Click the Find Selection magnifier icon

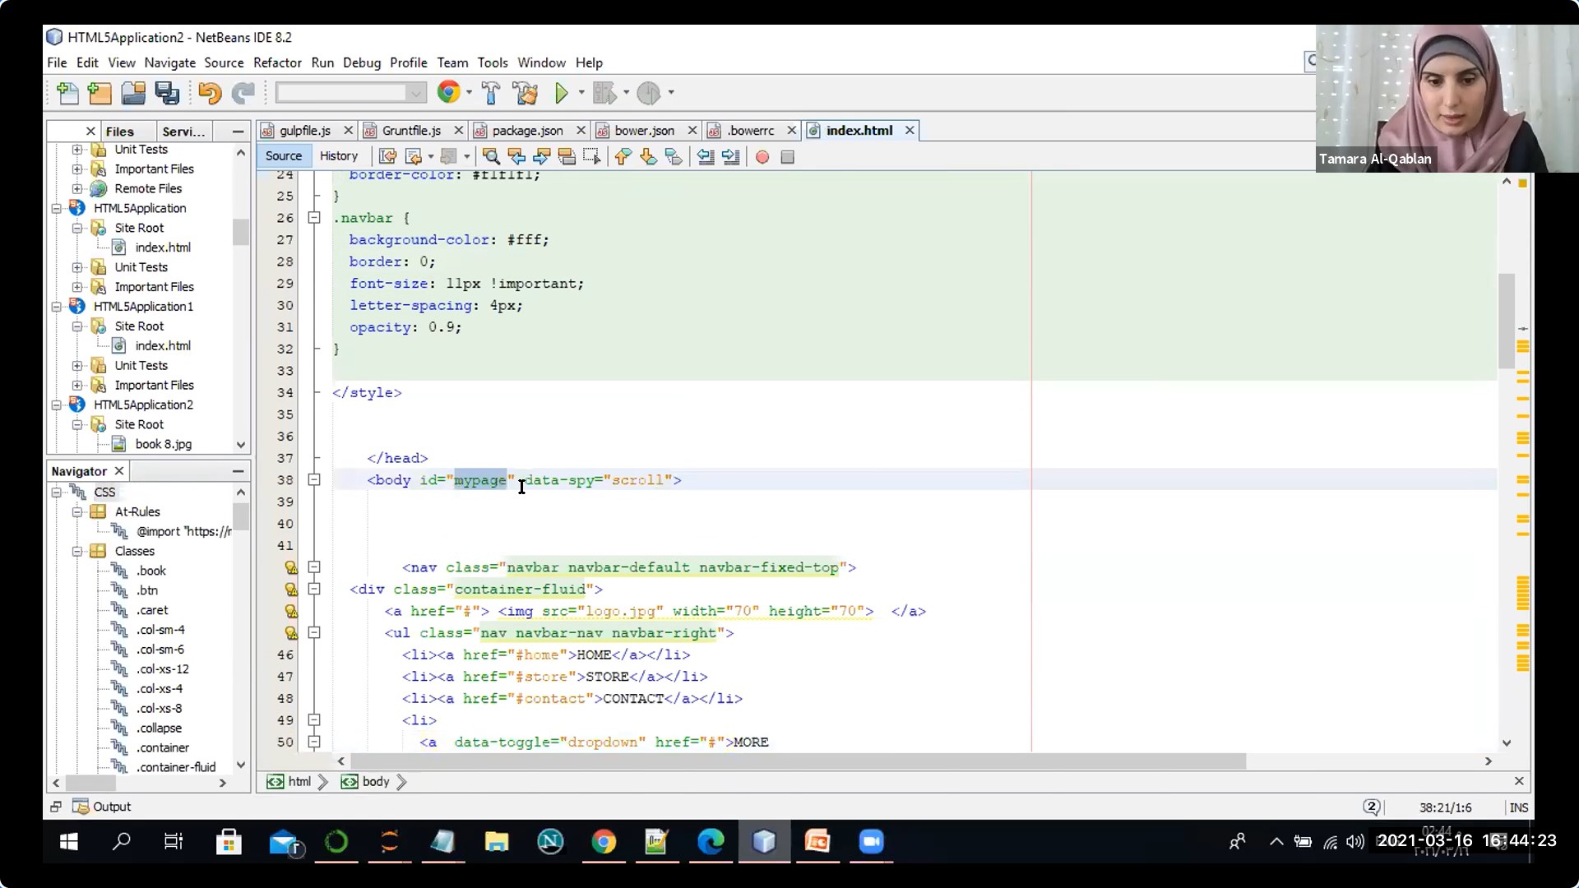(x=491, y=156)
